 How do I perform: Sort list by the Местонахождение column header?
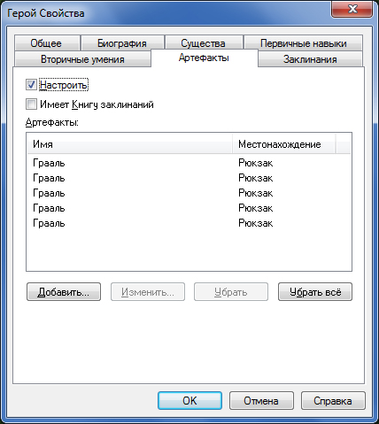pos(283,144)
